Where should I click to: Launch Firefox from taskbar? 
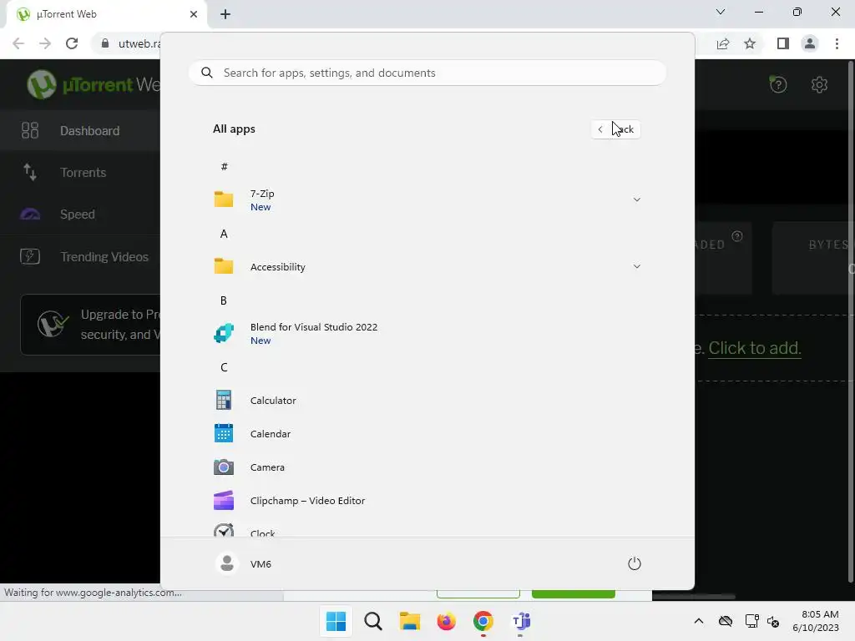(x=446, y=621)
